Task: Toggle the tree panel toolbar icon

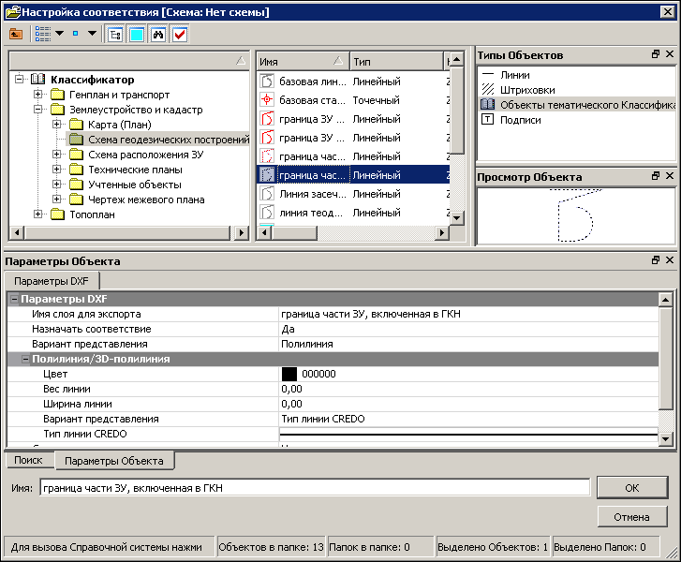Action: click(x=115, y=35)
